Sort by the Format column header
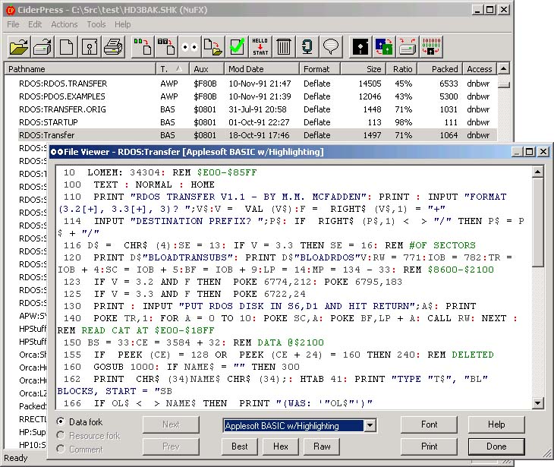Viewport: 554px width, 467px height. click(x=319, y=68)
